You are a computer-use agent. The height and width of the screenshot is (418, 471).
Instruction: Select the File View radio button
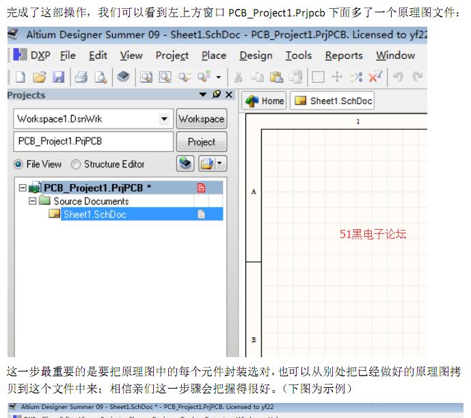18,164
